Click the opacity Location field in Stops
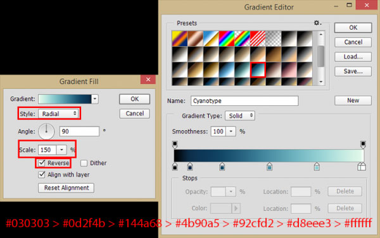The image size is (380, 238). click(301, 192)
